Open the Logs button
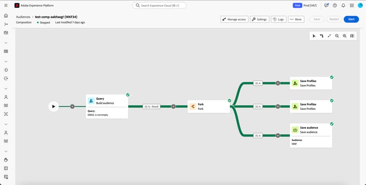 point(279,20)
